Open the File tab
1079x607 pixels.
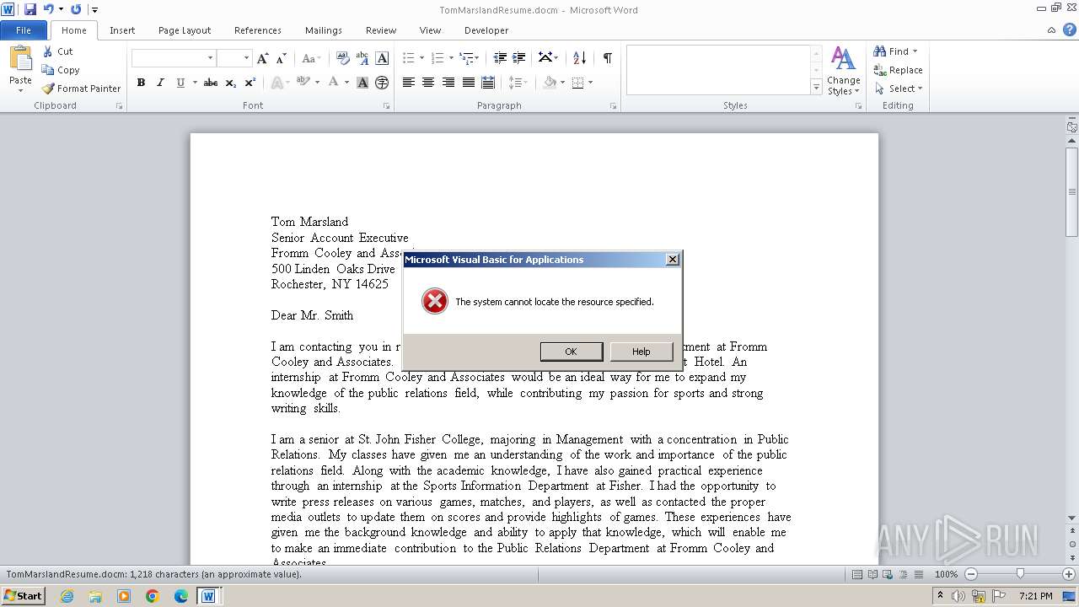[24, 30]
